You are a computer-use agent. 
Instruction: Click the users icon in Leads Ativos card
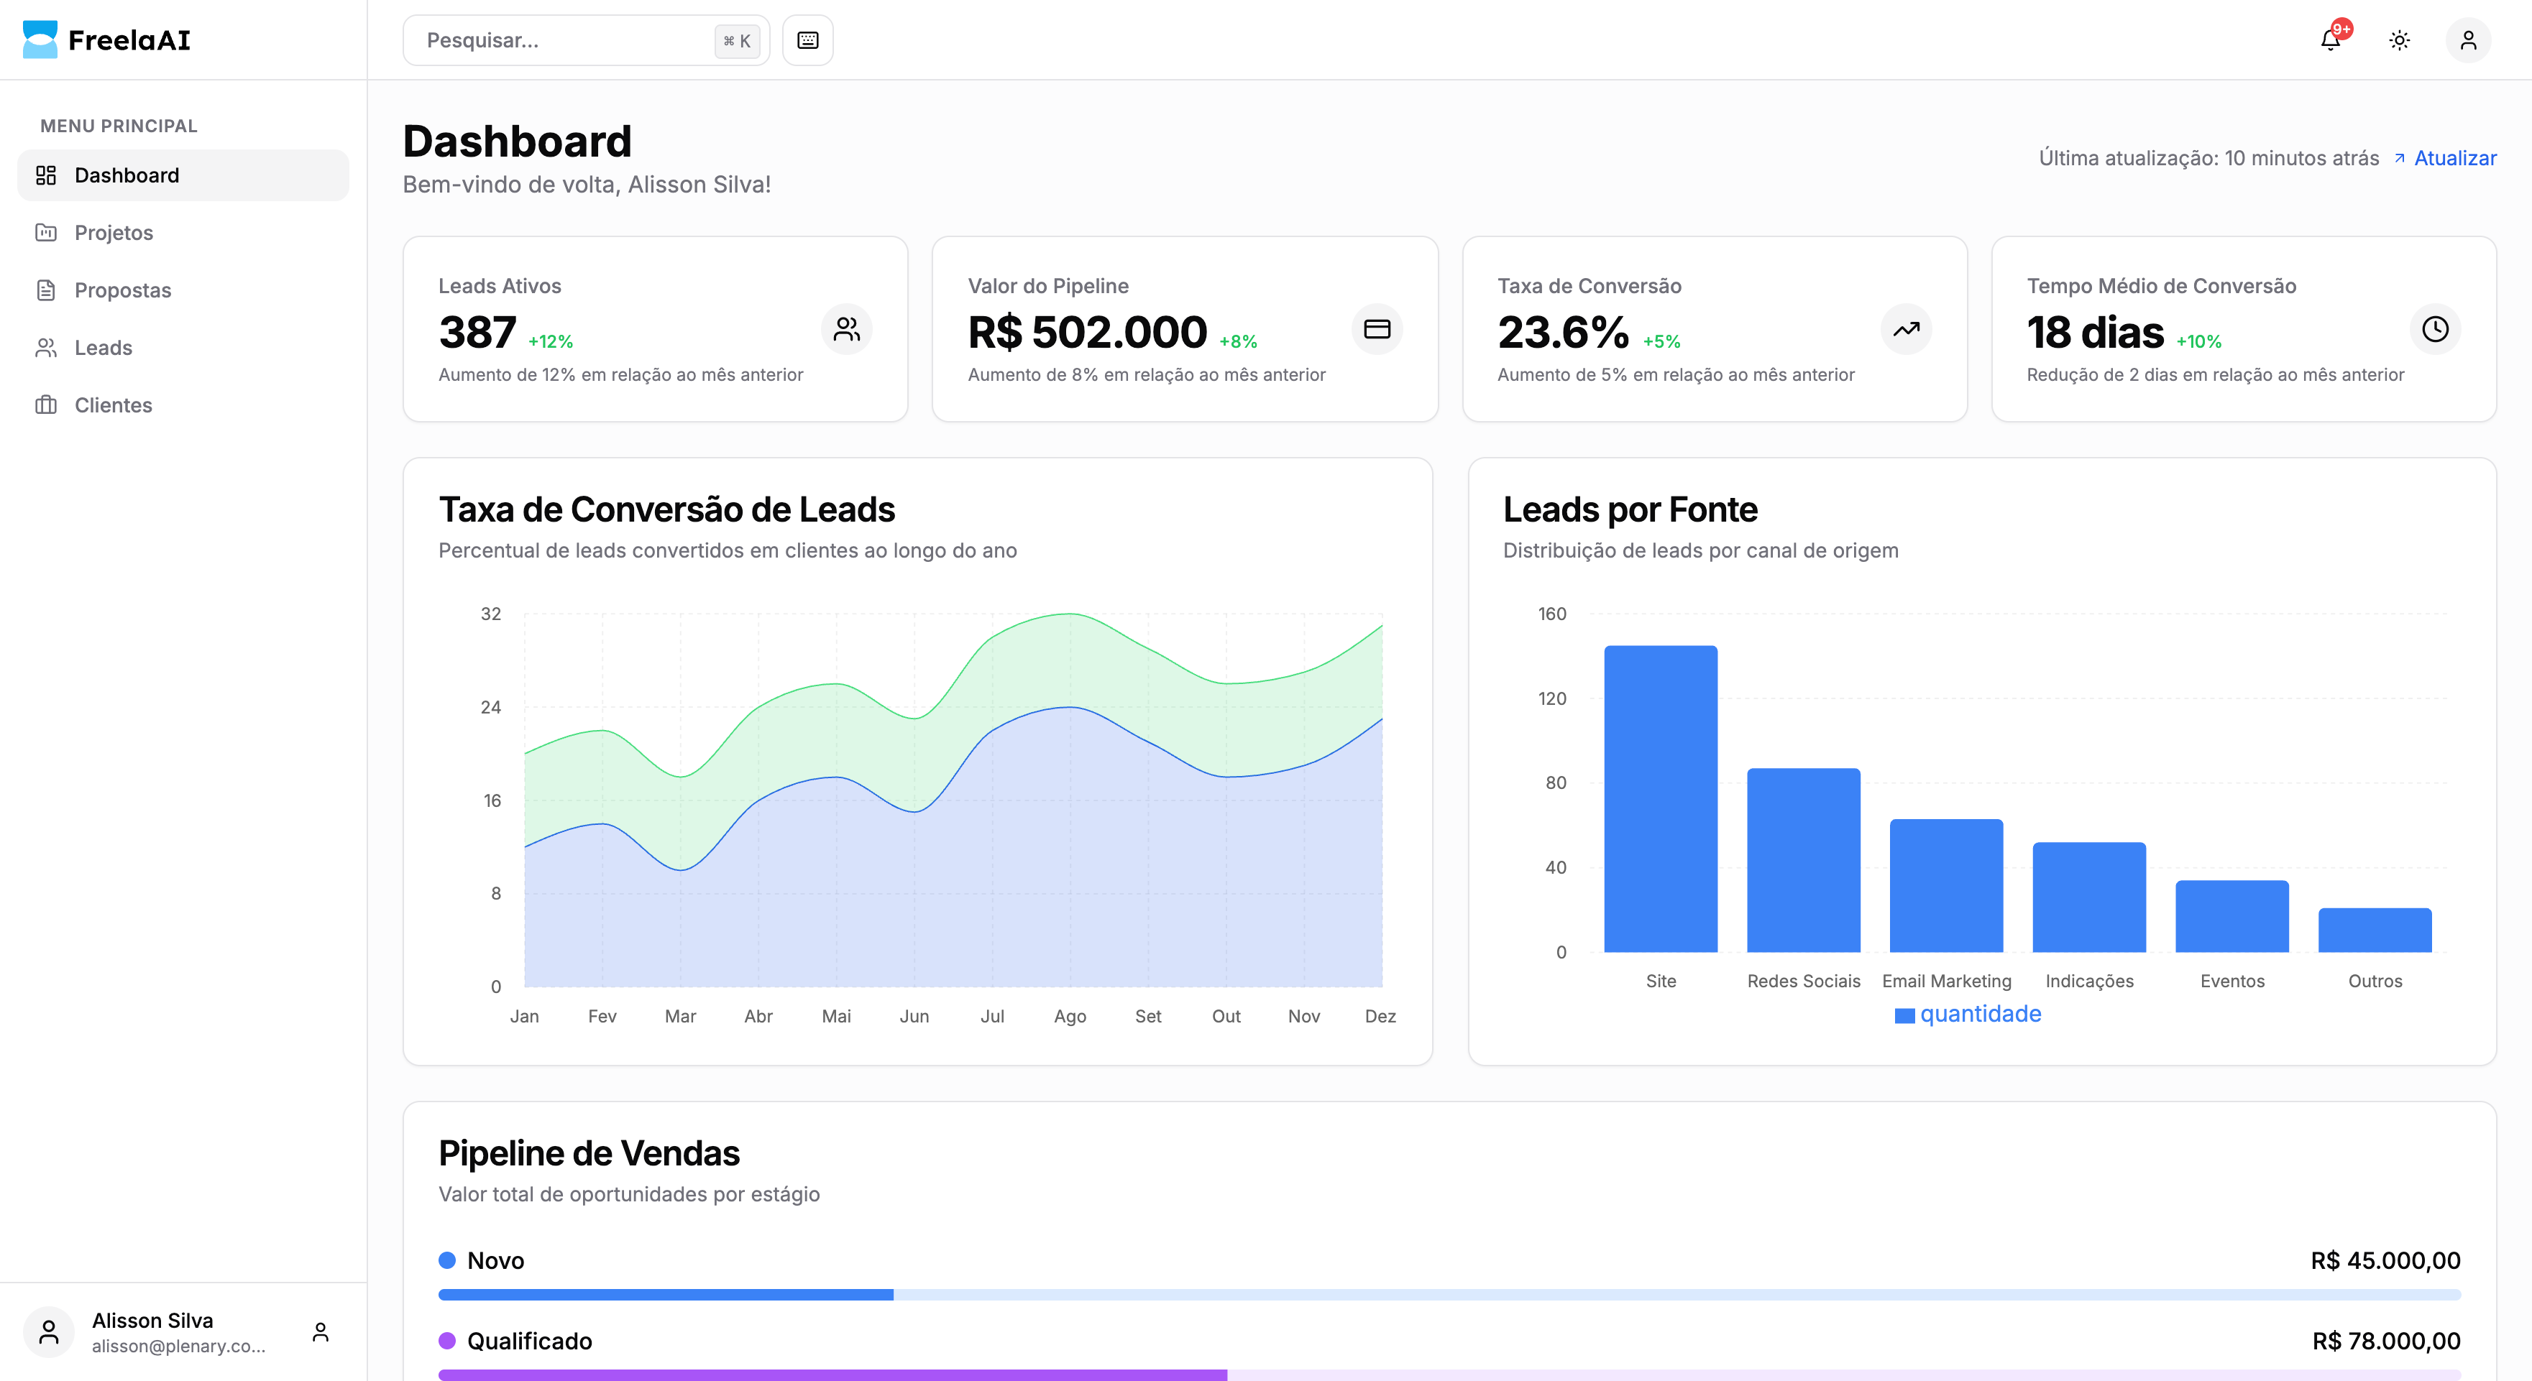(x=846, y=329)
